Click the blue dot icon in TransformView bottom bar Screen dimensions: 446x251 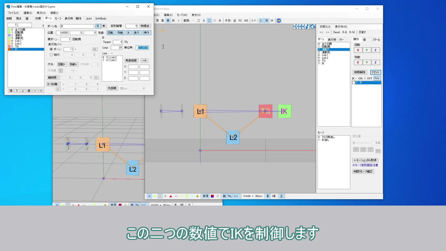[149, 196]
